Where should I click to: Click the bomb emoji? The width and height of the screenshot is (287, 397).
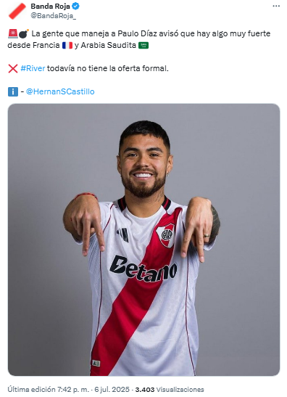[x=24, y=33]
